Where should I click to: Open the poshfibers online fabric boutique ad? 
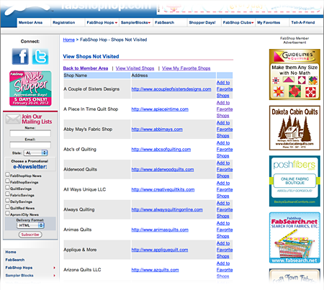click(294, 181)
